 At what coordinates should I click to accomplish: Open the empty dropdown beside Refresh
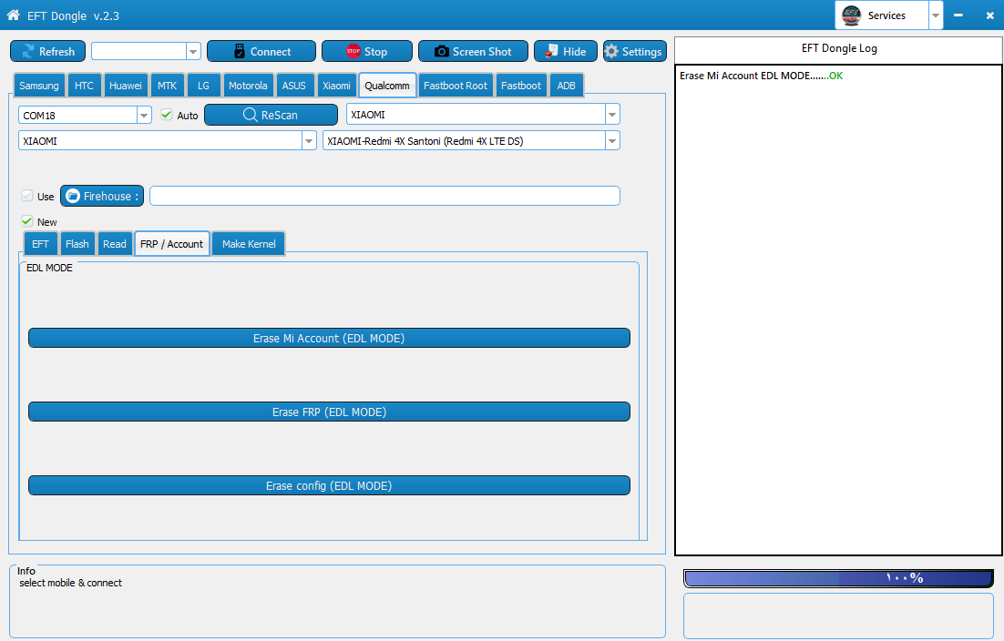pyautogui.click(x=193, y=51)
